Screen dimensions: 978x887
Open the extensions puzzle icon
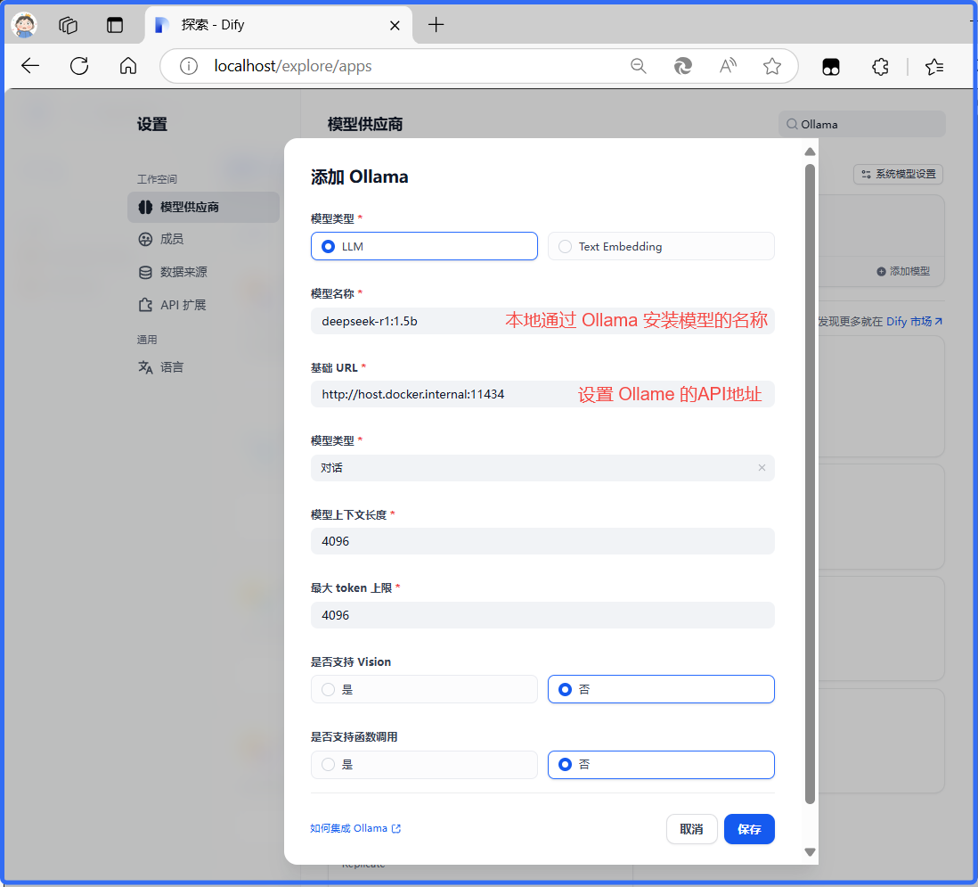(880, 66)
